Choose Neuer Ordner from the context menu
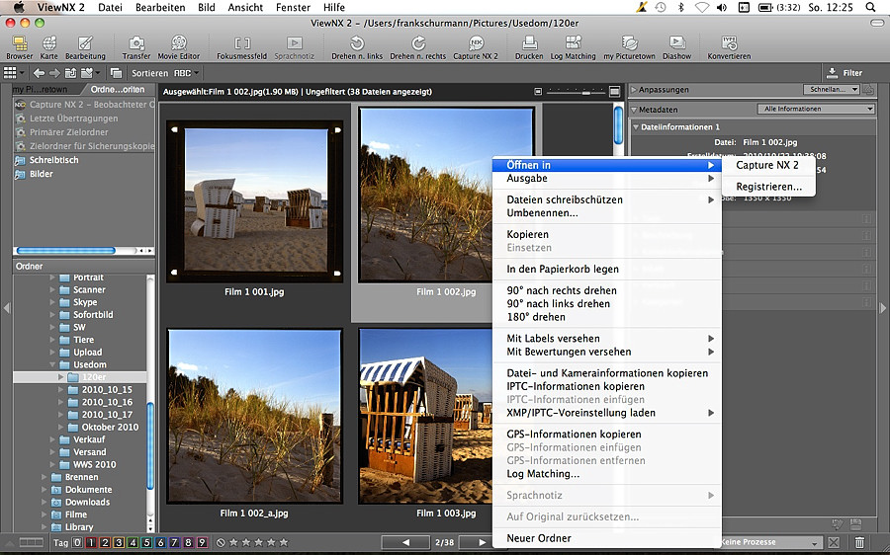The width and height of the screenshot is (890, 555). 607,538
